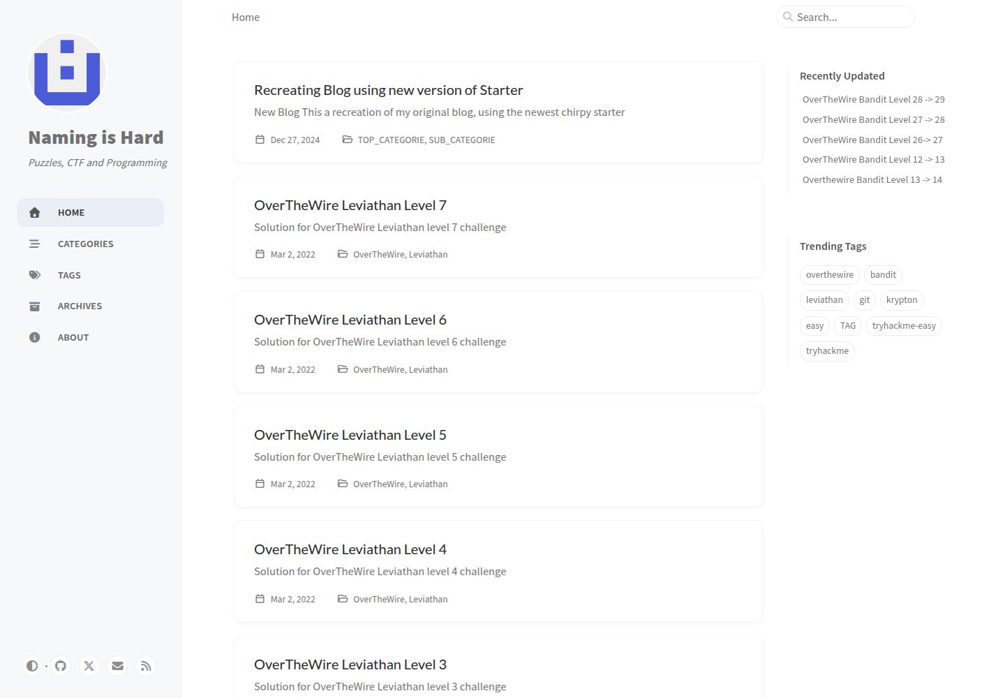
Task: Click the Home house icon in the sidebar
Action: pos(34,213)
